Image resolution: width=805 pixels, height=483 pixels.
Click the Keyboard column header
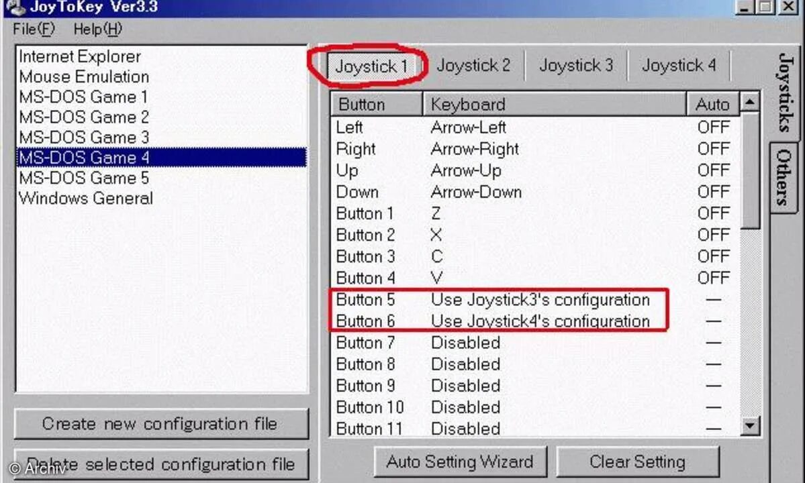[x=555, y=104]
